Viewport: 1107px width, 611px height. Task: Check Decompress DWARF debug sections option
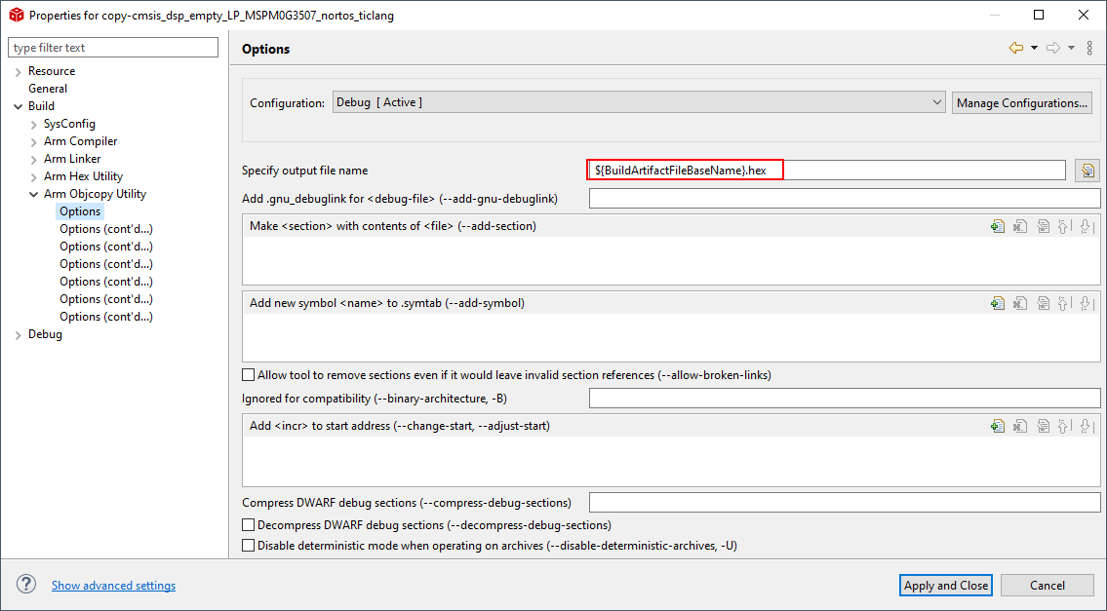249,525
